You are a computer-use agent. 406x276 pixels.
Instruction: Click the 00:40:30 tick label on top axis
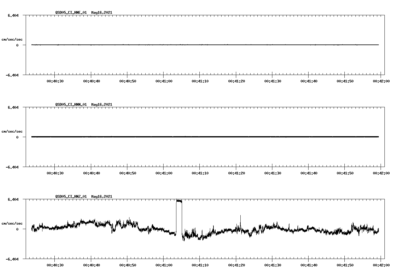pyautogui.click(x=55, y=80)
